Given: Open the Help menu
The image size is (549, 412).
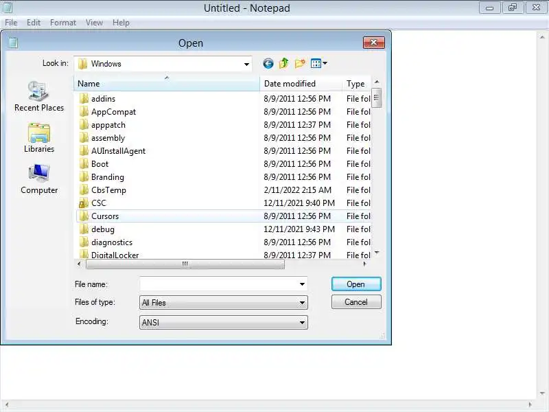Looking at the screenshot, I should click(121, 23).
